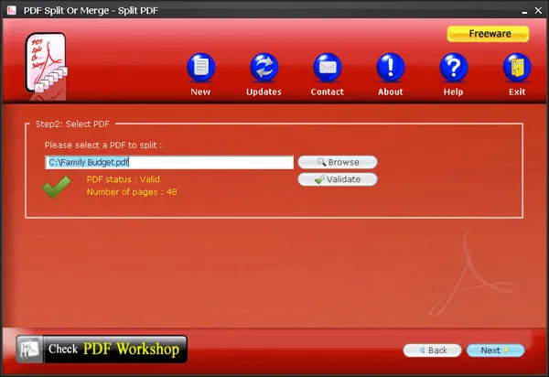The height and width of the screenshot is (377, 549).
Task: Click the title bar application icon
Action: pyautogui.click(x=12, y=10)
